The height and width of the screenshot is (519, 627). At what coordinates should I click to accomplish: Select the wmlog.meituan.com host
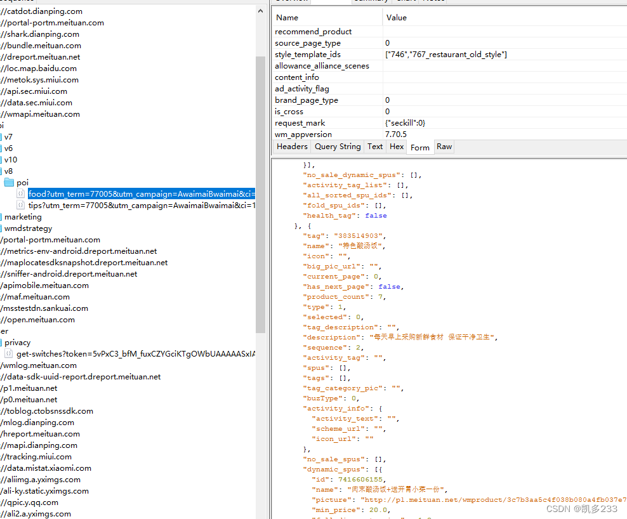(x=38, y=365)
